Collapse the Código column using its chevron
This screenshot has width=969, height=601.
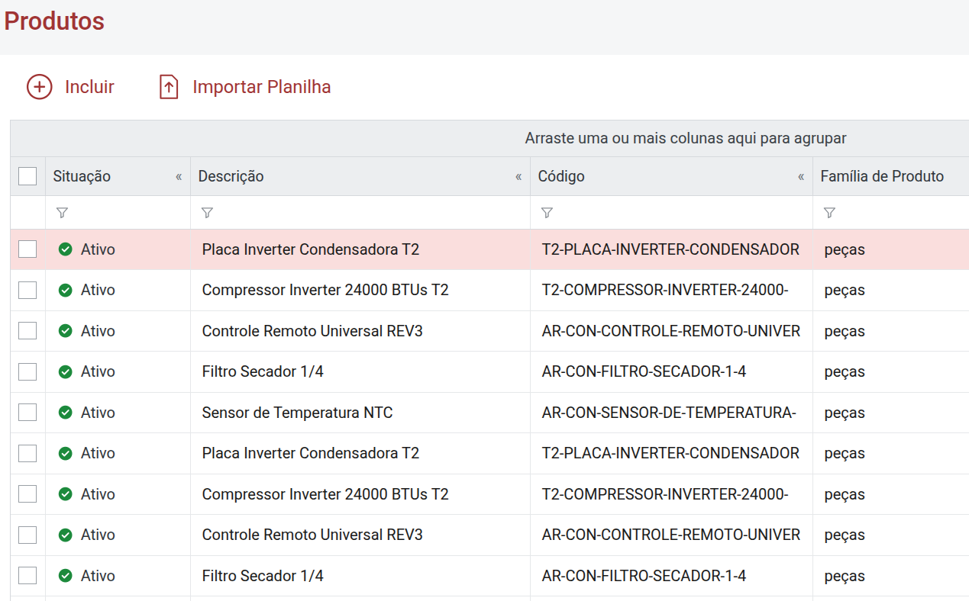[x=801, y=177]
